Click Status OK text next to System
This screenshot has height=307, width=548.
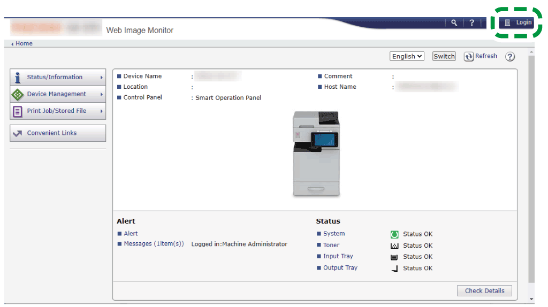[x=417, y=234]
